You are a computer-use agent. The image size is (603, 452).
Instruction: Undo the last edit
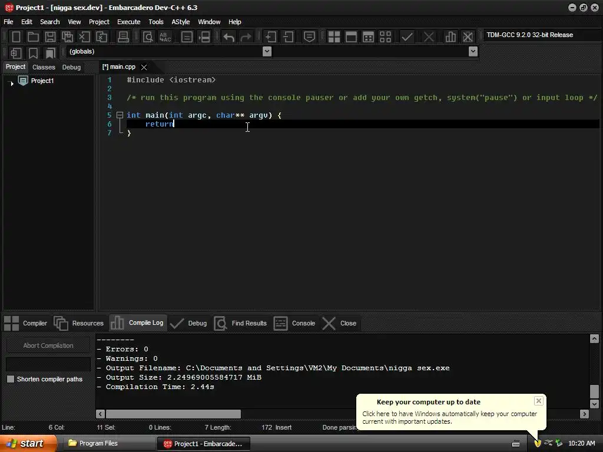tap(229, 37)
